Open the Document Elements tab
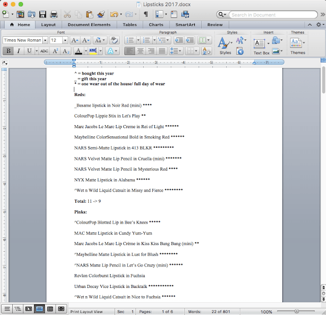326x315 pixels. [89, 25]
